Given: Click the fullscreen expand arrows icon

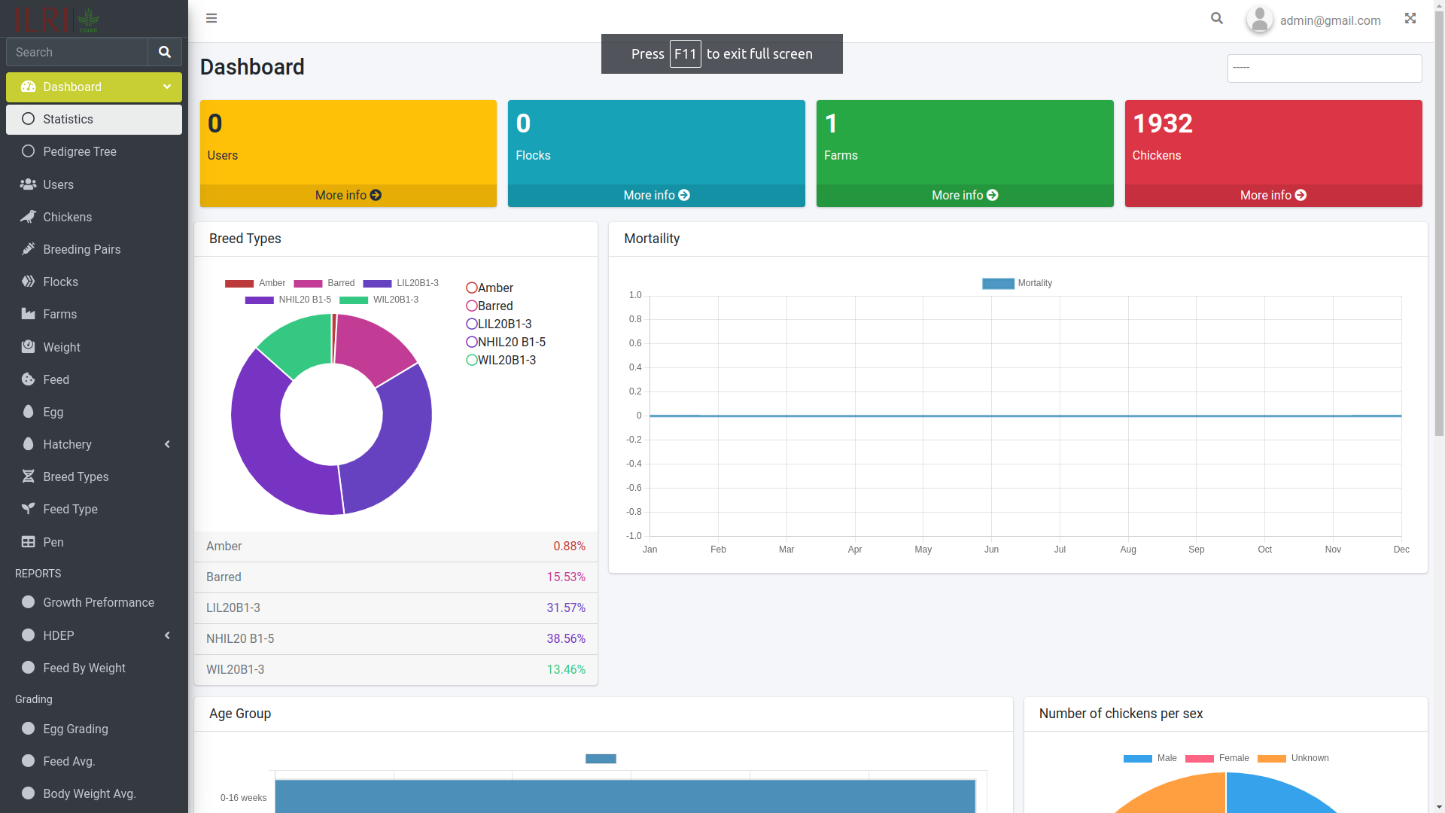Looking at the screenshot, I should pyautogui.click(x=1410, y=18).
